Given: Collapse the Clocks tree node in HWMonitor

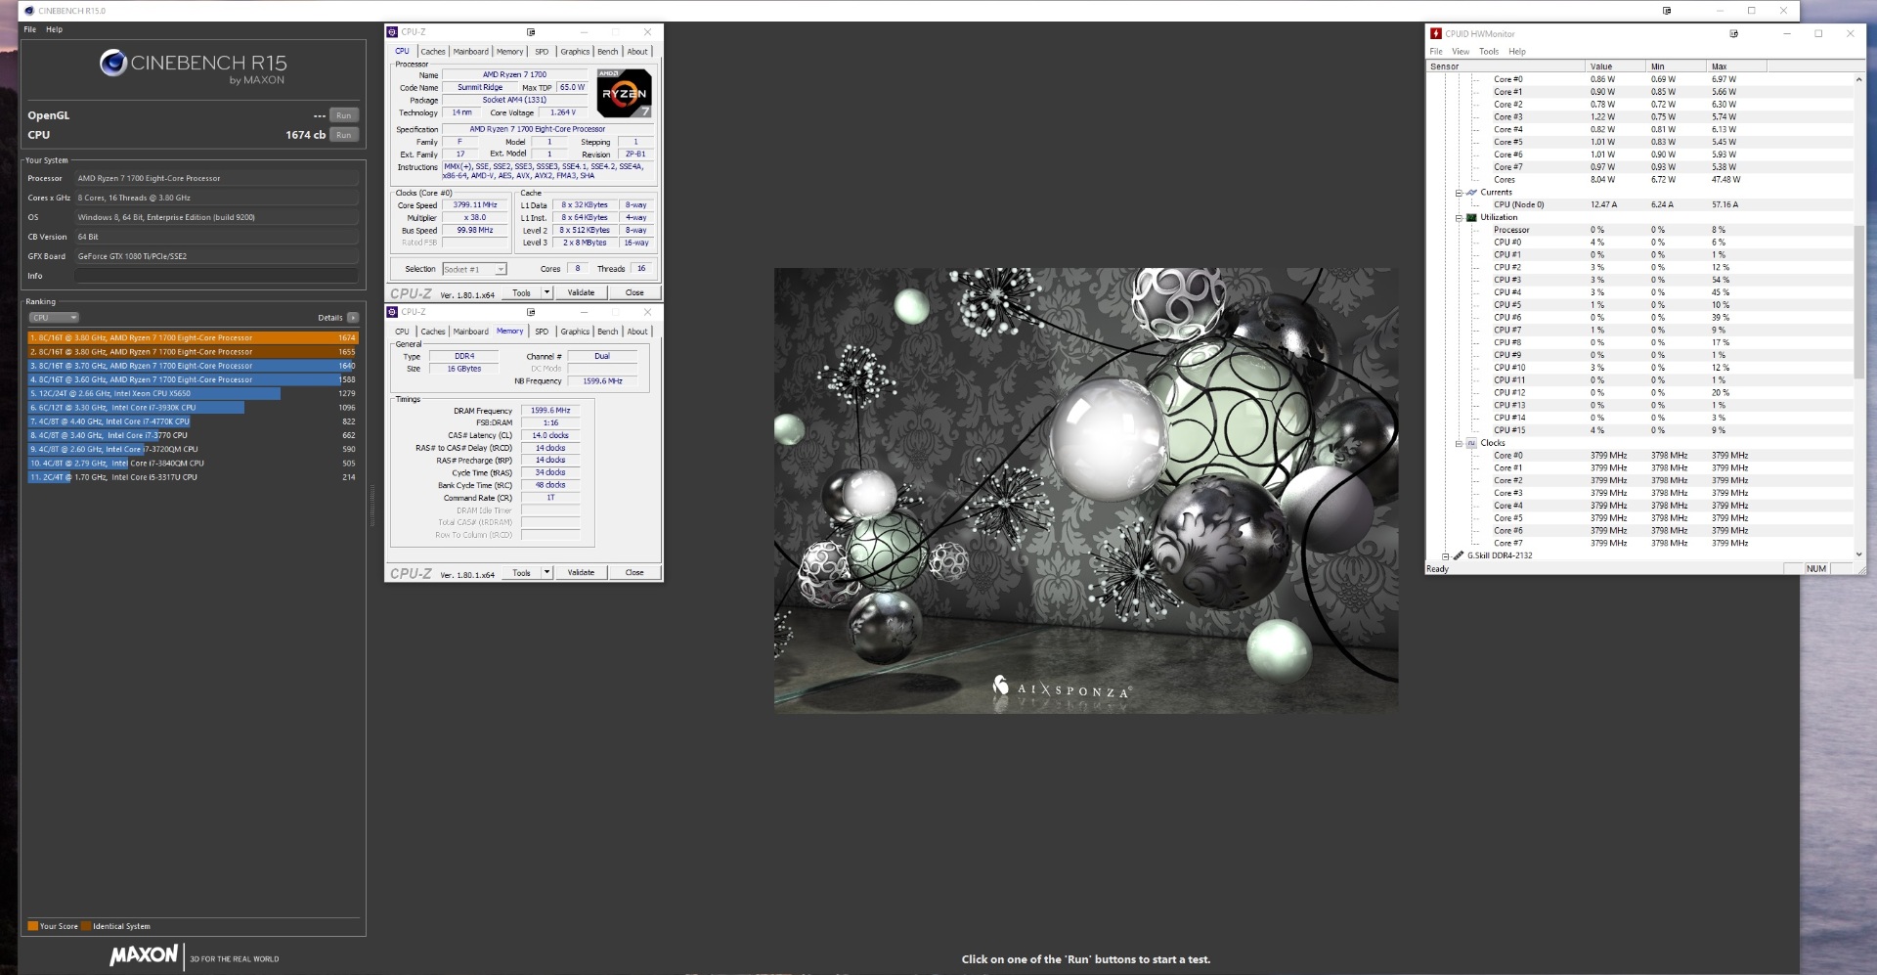Looking at the screenshot, I should point(1459,443).
